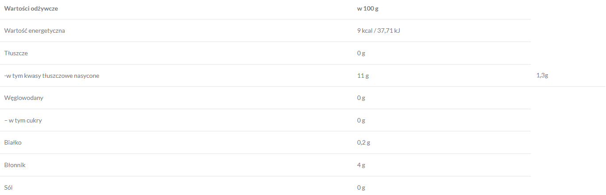
Task: Click the "– w tym cukry" label
Action: pyautogui.click(x=23, y=120)
